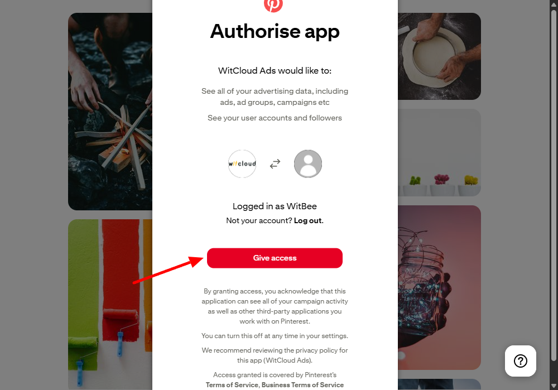Click the advertising data permission text
Screen dimensions: 558x390
pos(275,97)
